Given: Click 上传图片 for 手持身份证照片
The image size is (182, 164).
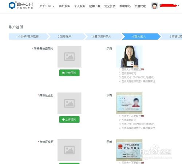Looking at the screenshot, I should pyautogui.click(x=70, y=73).
